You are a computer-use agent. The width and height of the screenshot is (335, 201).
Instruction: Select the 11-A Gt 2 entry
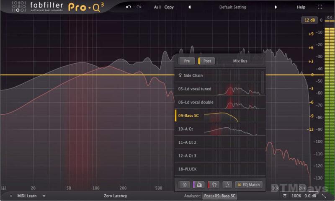pos(220,142)
